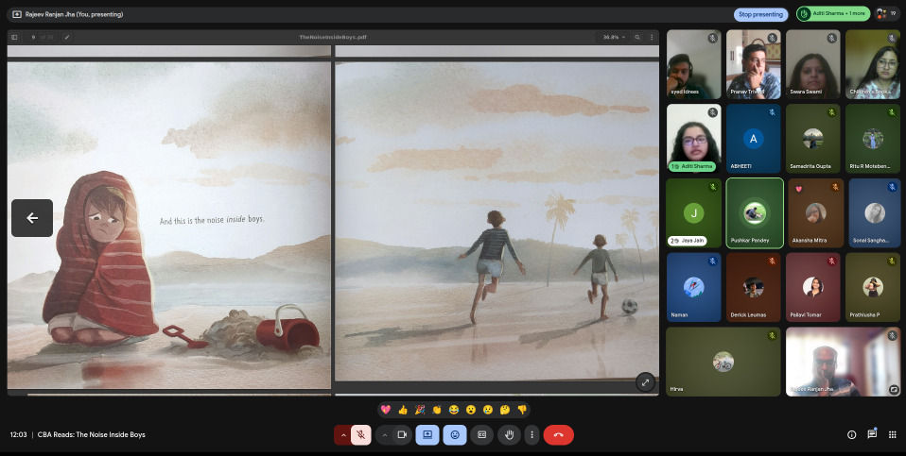
Task: Go to previous page with the back arrow
Action: pos(32,218)
